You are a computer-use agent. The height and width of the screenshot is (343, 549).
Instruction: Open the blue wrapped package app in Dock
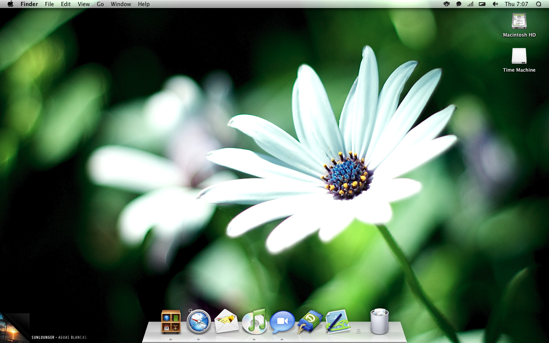point(310,322)
